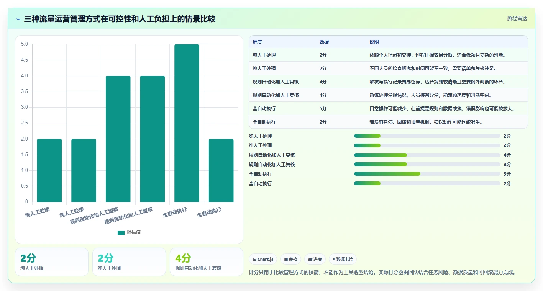Select the row about 依赖个人记录和交接
The height and width of the screenshot is (291, 543).
[x=388, y=55]
